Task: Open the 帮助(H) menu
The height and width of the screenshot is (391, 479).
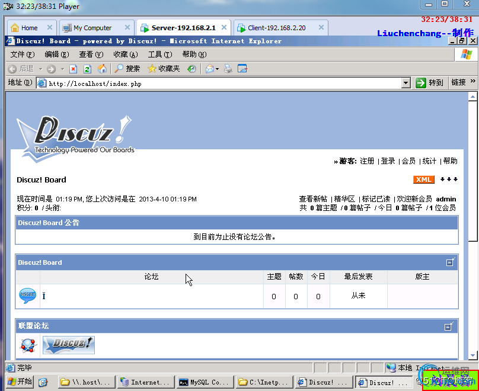Action: point(194,55)
